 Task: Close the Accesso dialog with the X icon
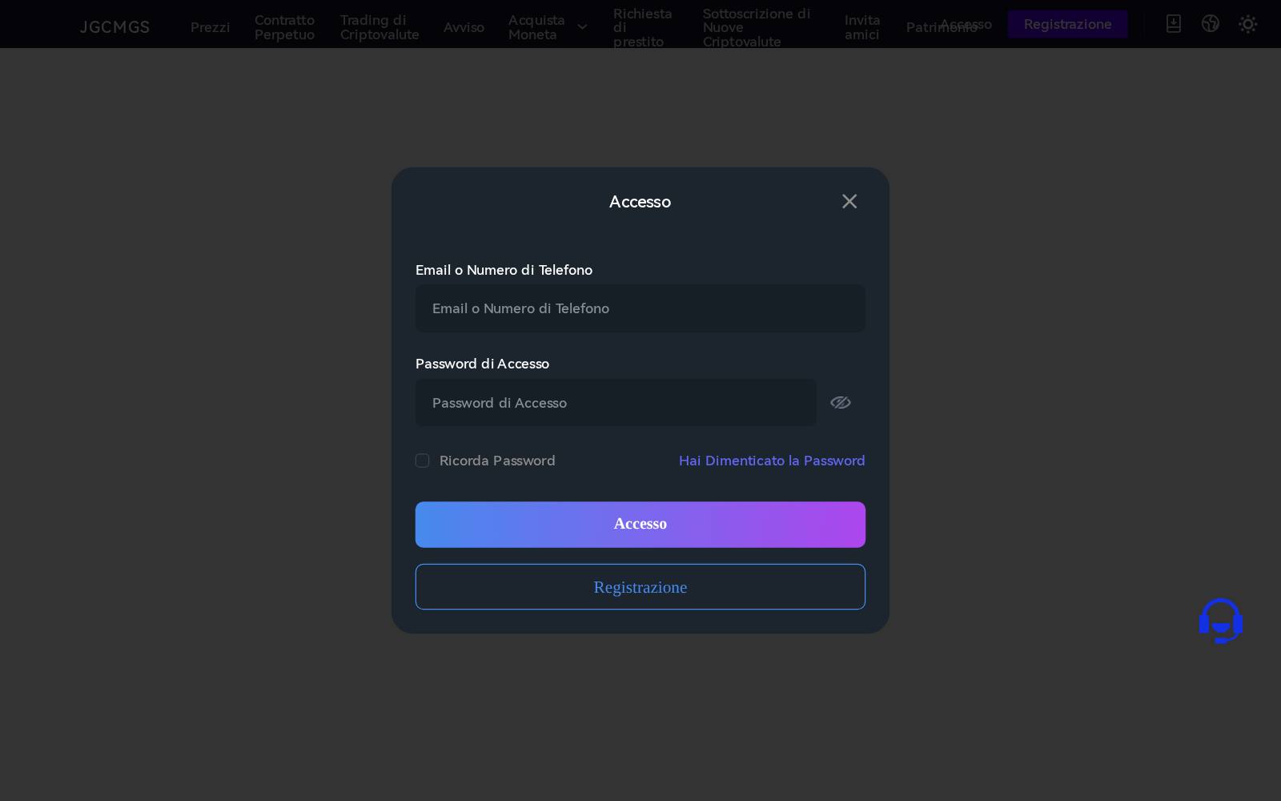point(849,201)
